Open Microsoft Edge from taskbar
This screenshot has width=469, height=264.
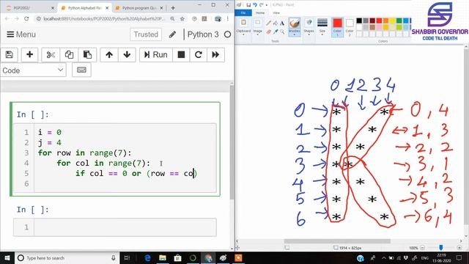[x=147, y=257]
